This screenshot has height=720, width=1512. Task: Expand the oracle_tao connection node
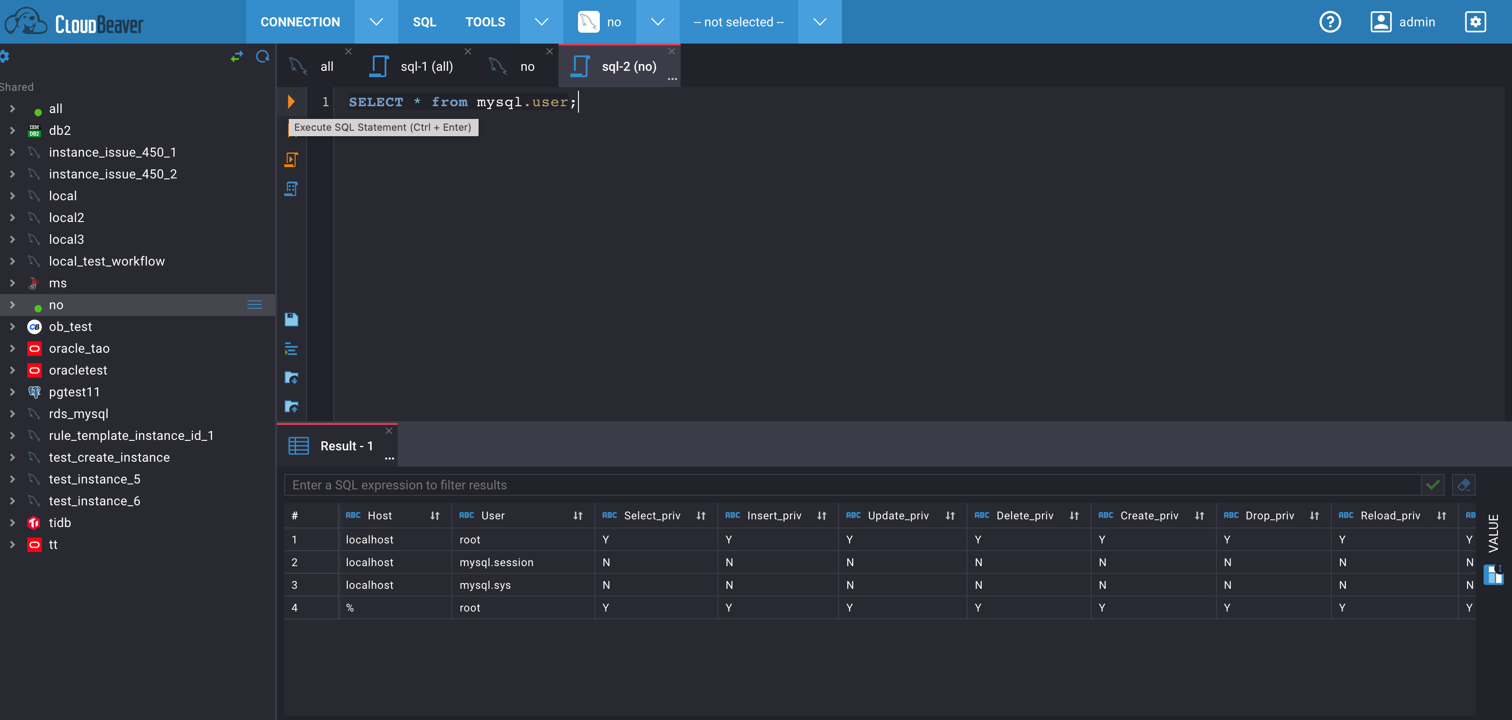(12, 349)
